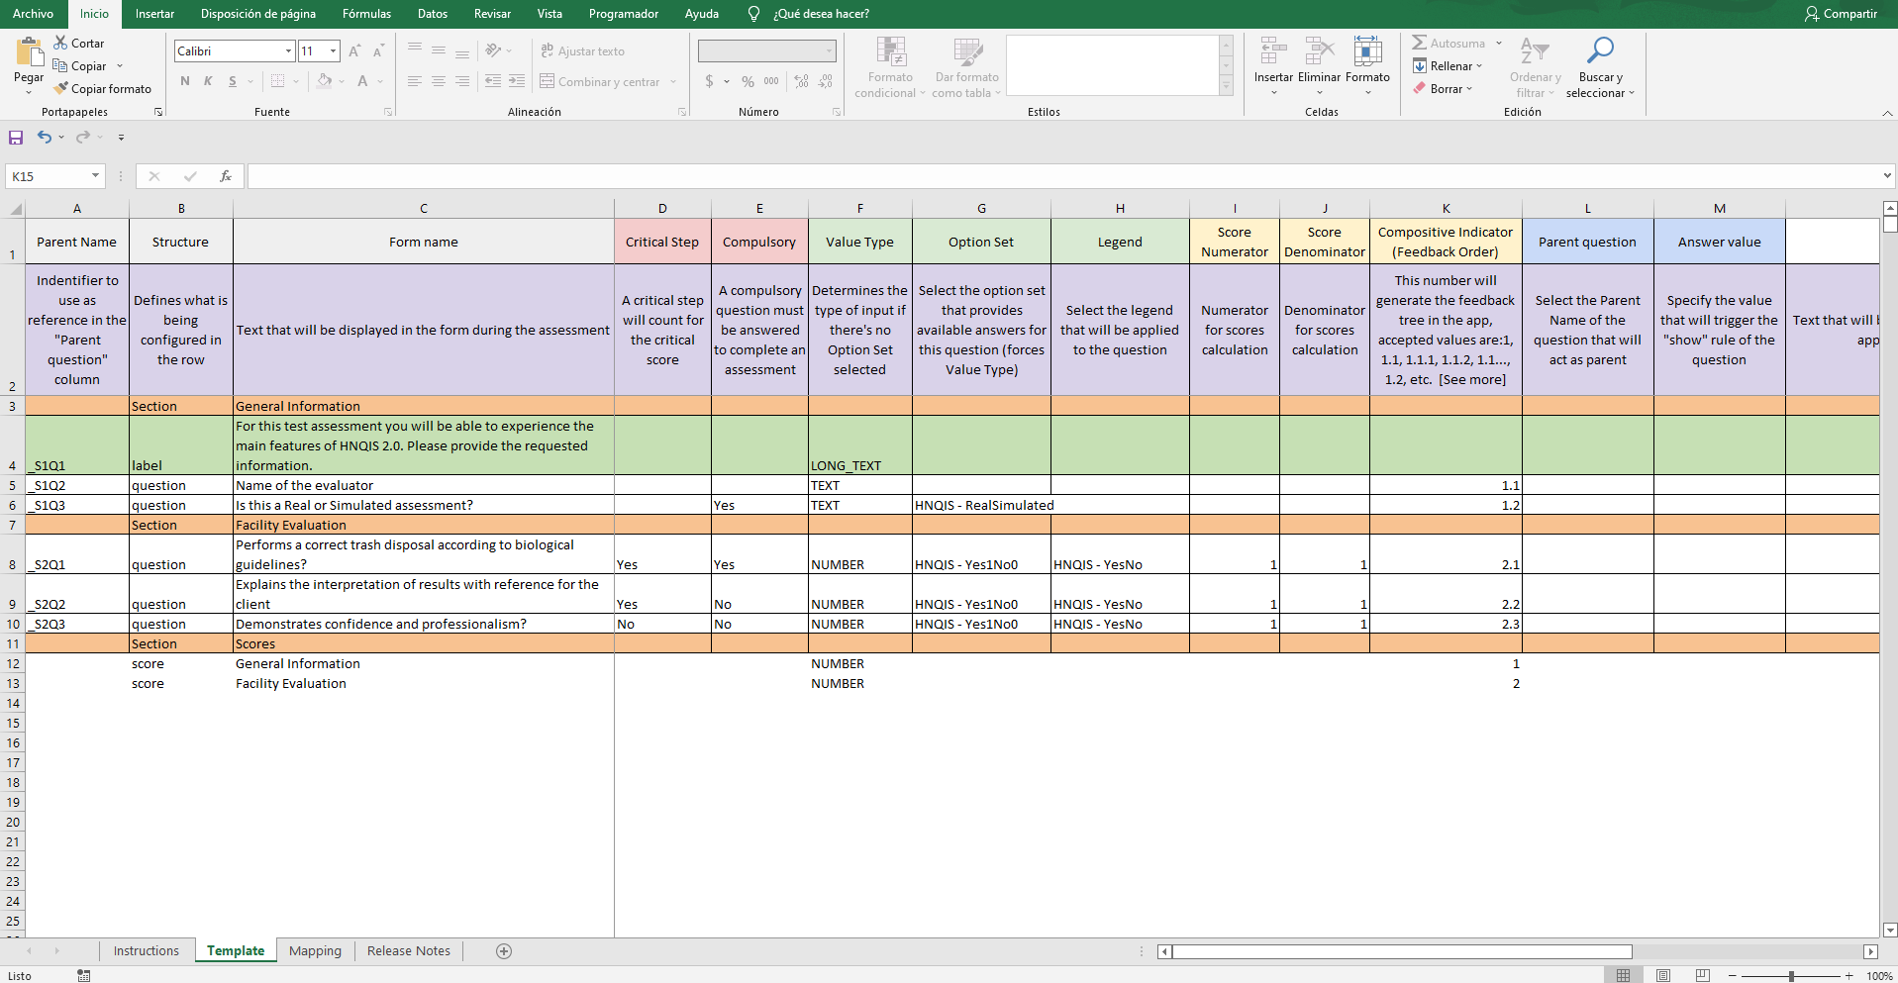Open Buscar y seleccionar magnifier

(1600, 49)
